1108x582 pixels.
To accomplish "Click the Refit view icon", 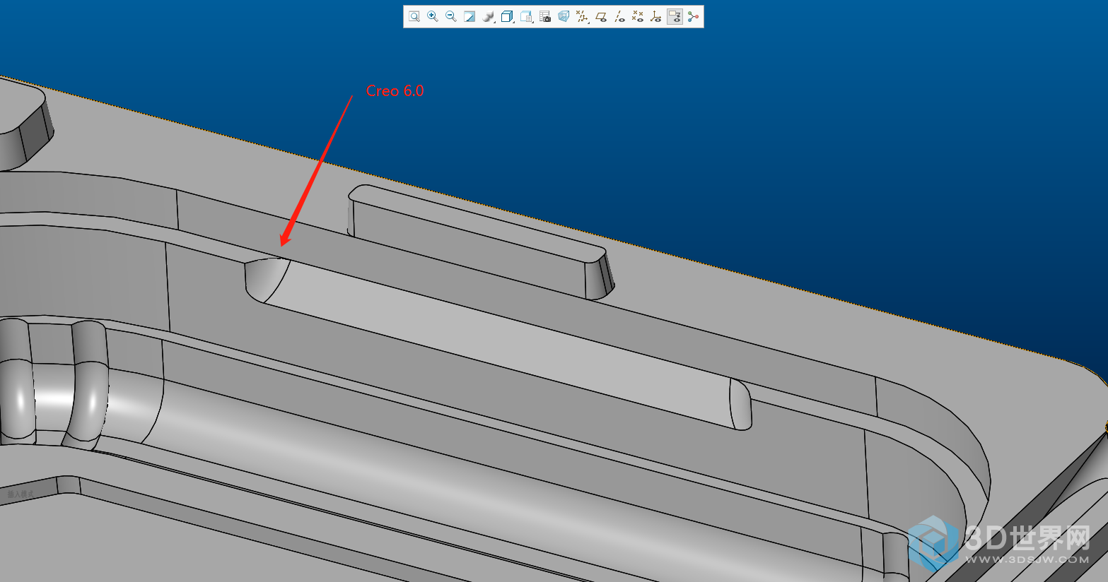I will [414, 16].
